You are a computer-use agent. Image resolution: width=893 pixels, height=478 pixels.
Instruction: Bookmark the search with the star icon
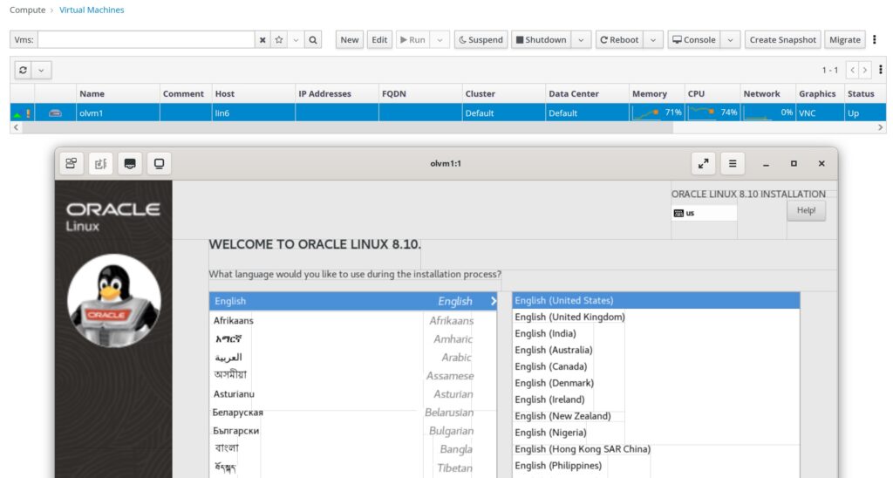pos(279,40)
